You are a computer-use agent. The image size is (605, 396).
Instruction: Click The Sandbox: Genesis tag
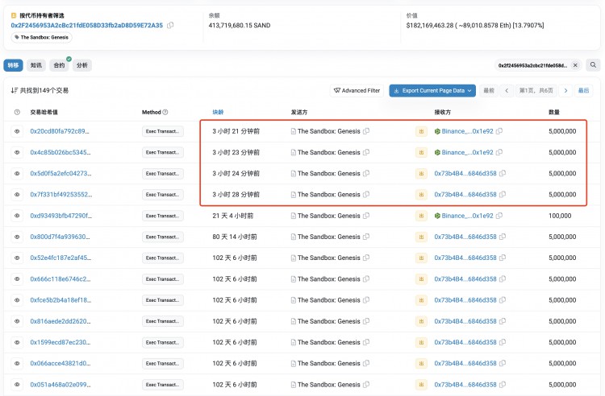tap(41, 37)
